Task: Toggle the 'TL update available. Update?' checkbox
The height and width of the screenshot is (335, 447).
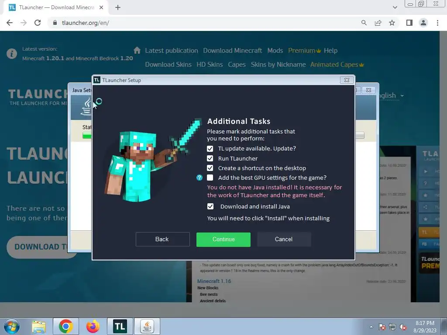Action: [210, 149]
